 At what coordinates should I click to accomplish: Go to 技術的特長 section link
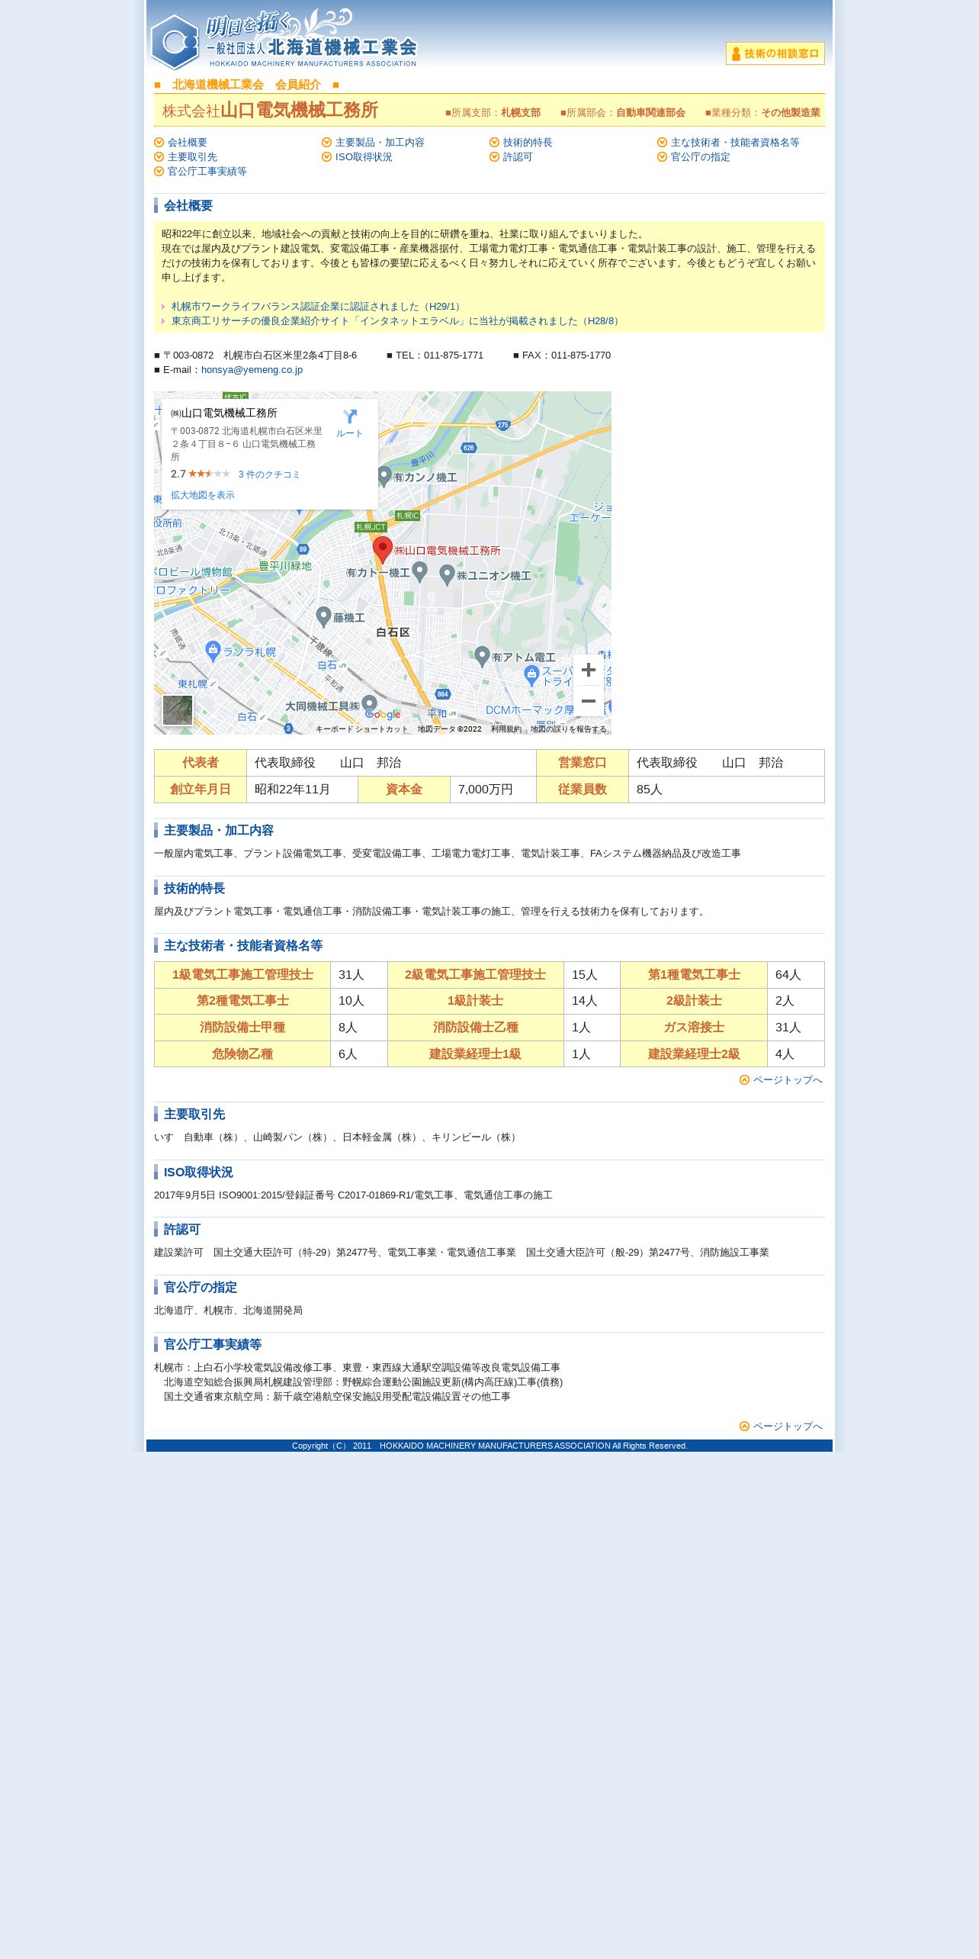(528, 143)
